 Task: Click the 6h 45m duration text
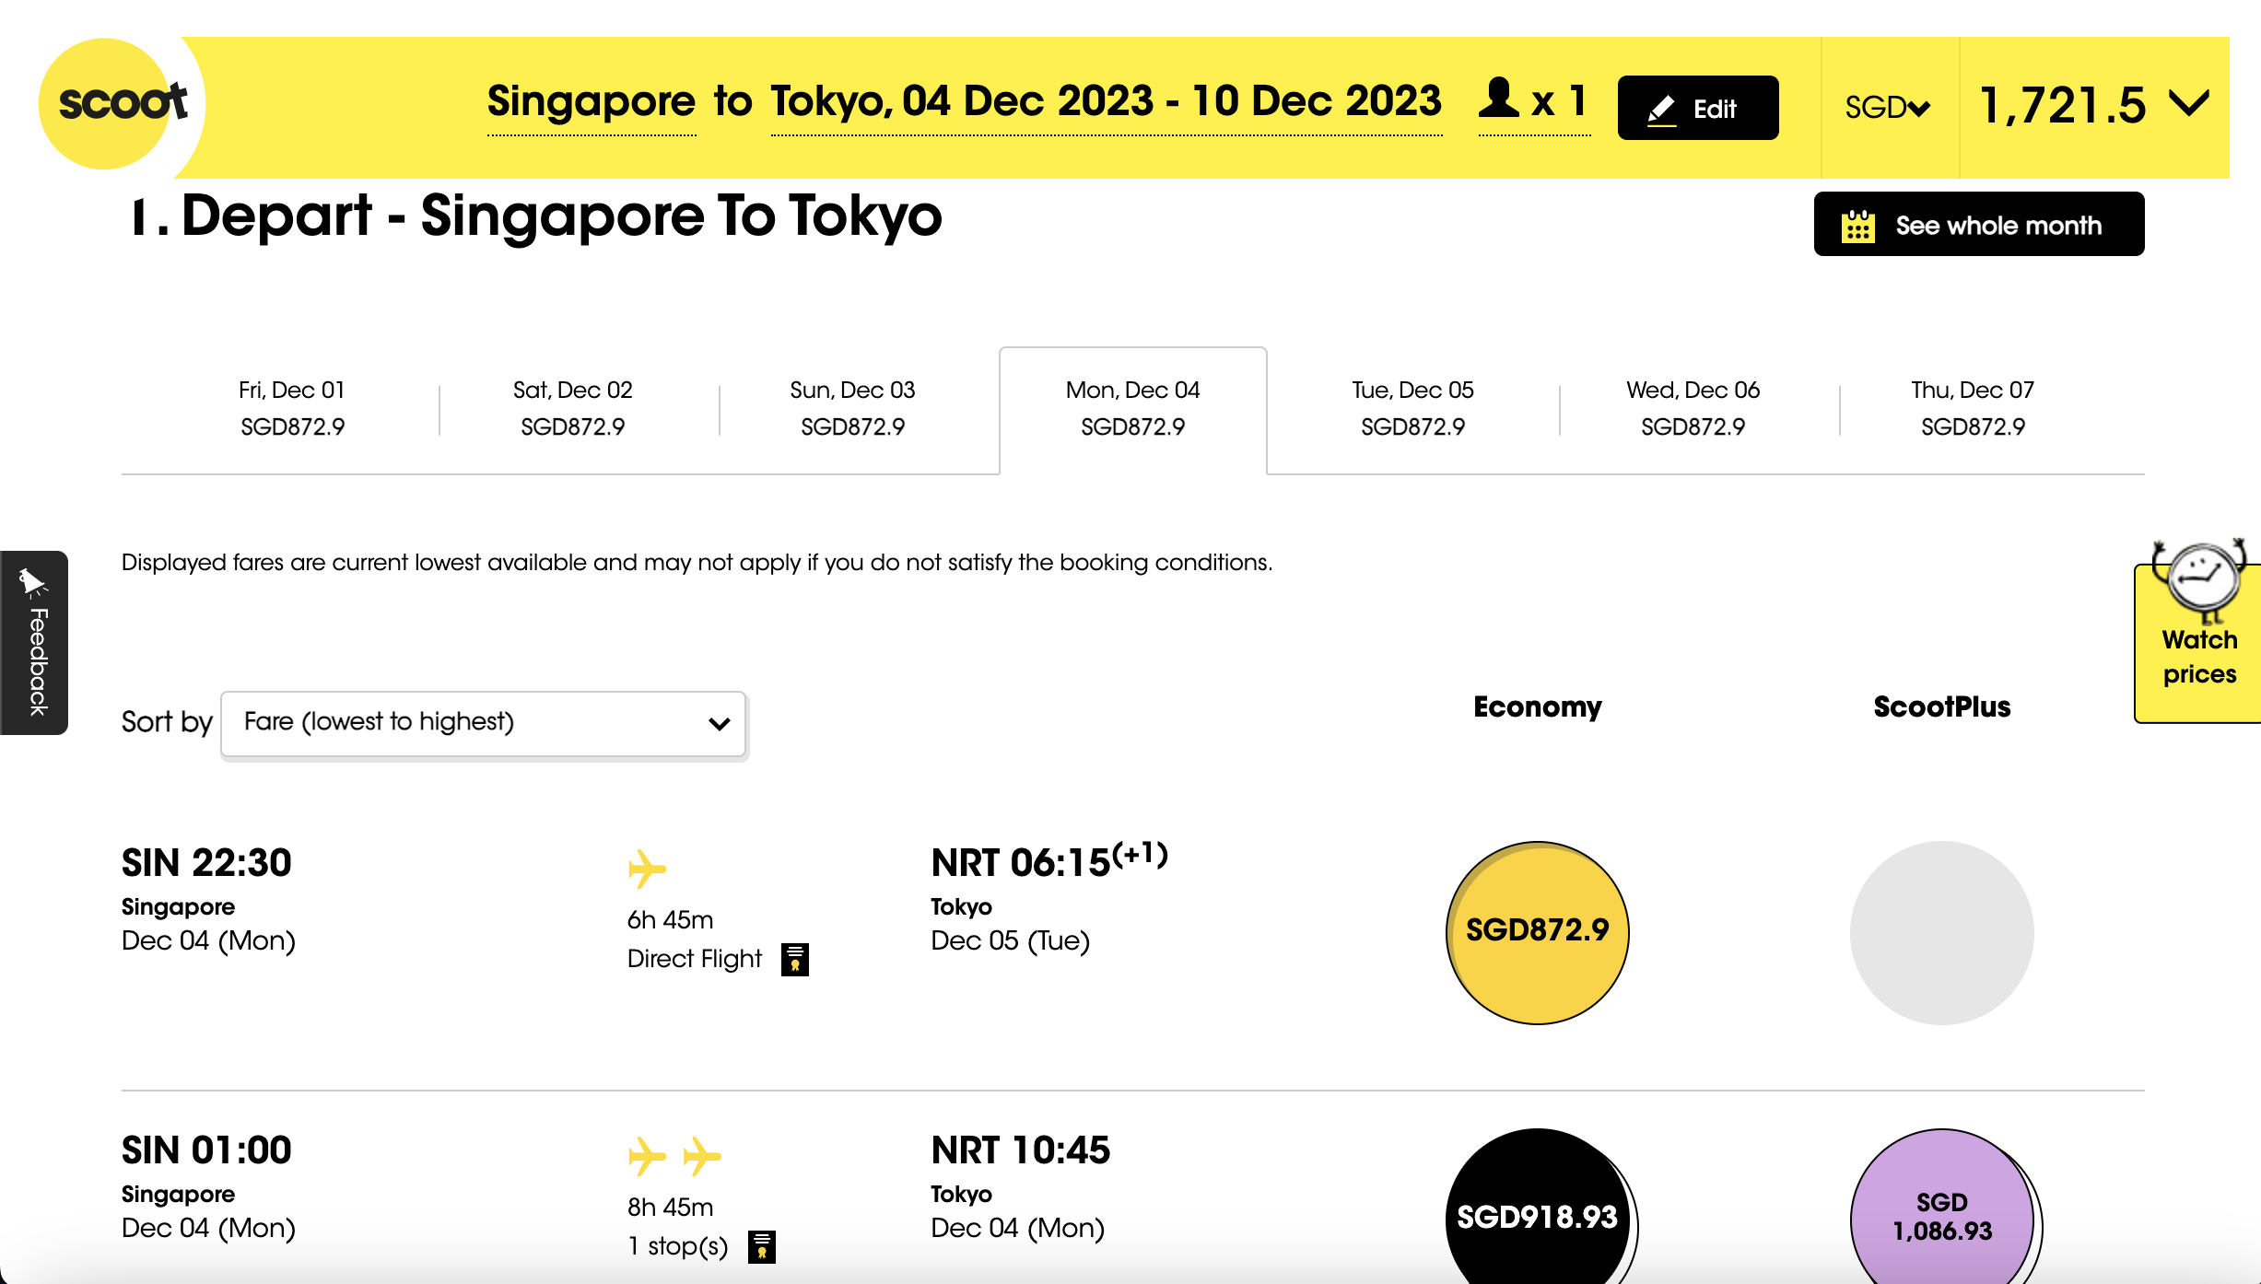pyautogui.click(x=670, y=919)
